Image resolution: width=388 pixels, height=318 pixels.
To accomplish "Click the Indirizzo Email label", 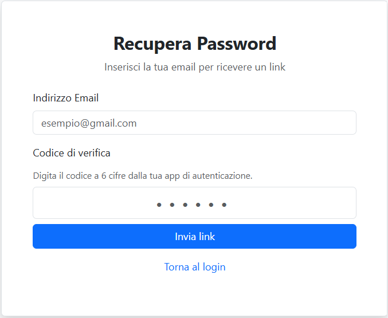I will point(66,98).
